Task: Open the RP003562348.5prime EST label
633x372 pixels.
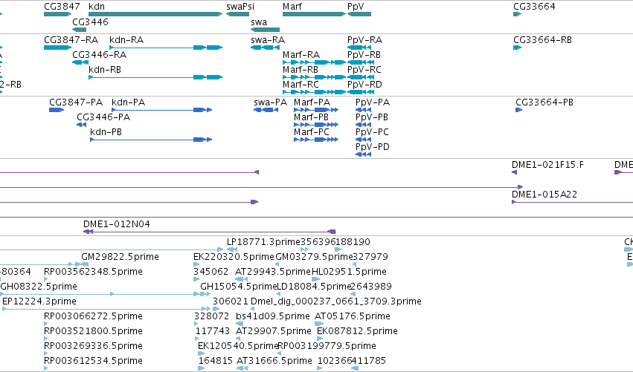Action: click(x=93, y=272)
